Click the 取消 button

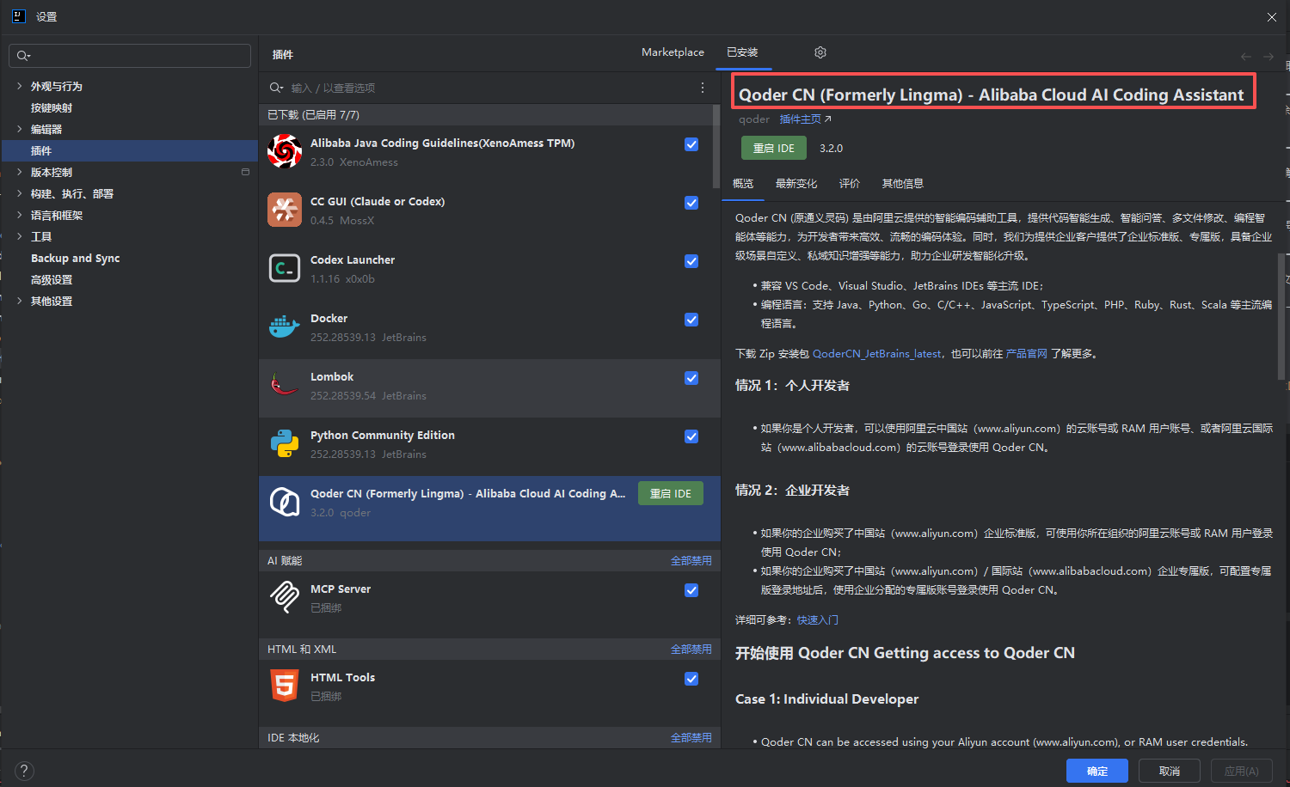(x=1170, y=771)
